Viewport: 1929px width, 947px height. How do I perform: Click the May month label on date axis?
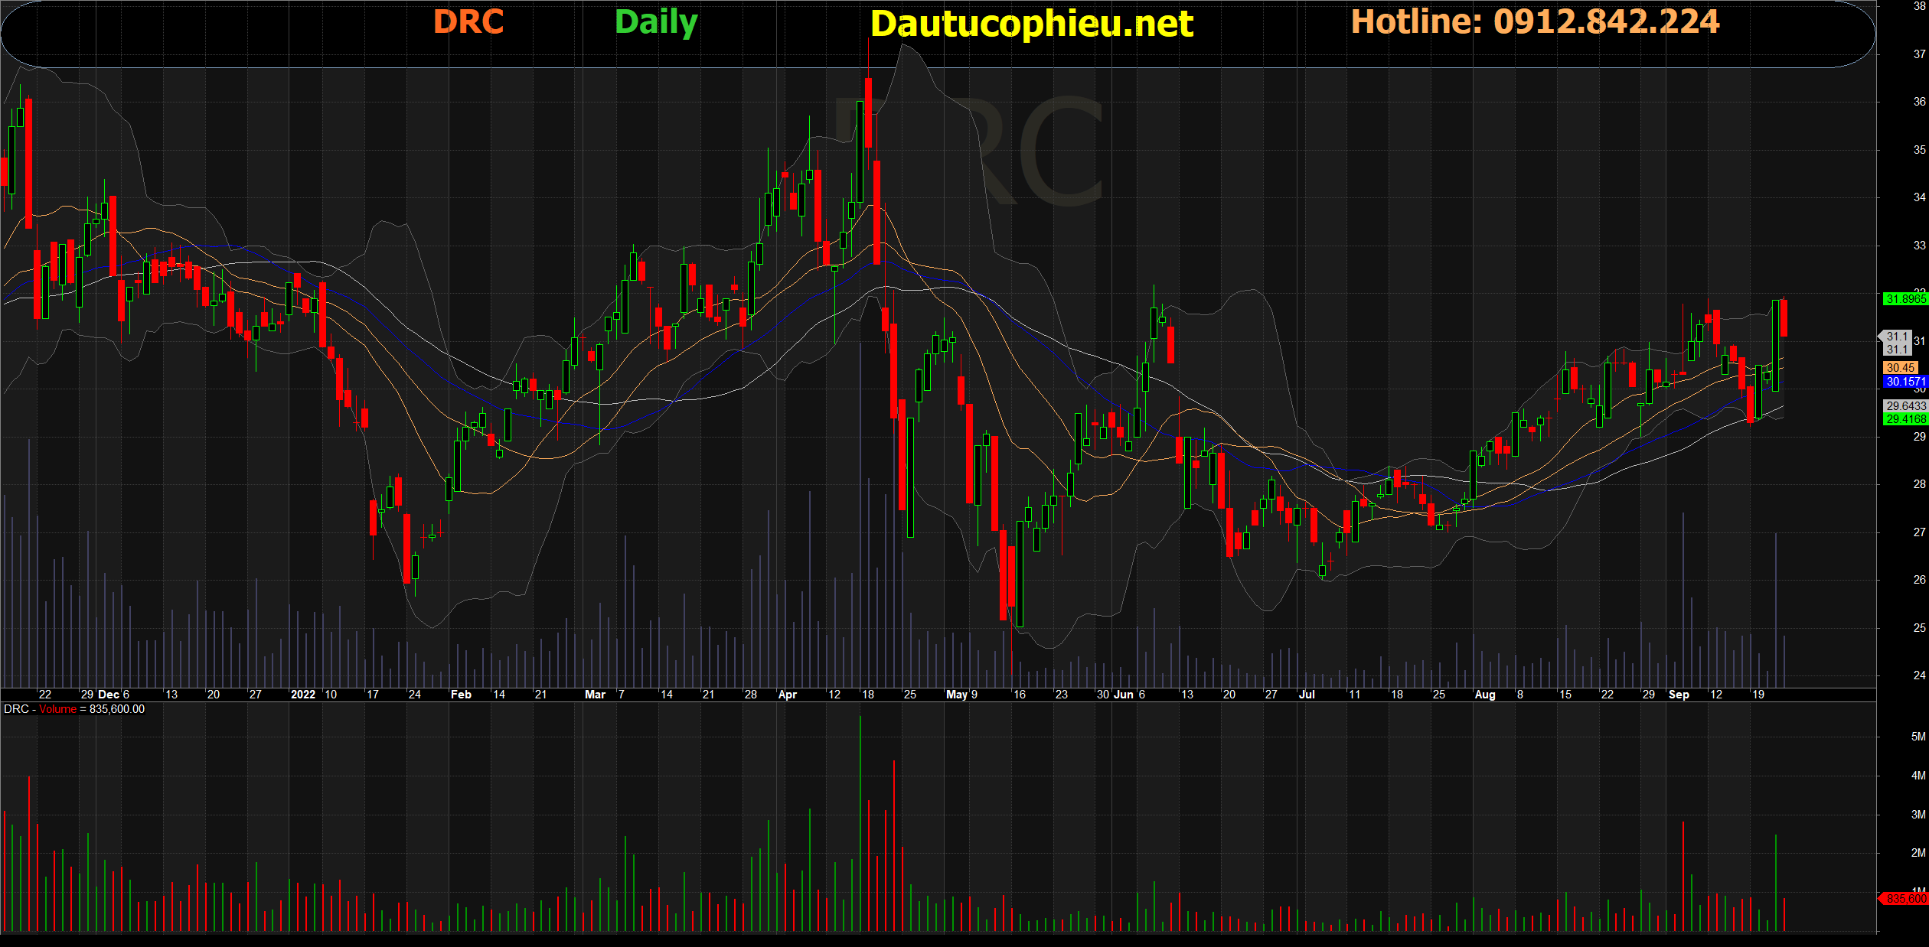[x=957, y=695]
